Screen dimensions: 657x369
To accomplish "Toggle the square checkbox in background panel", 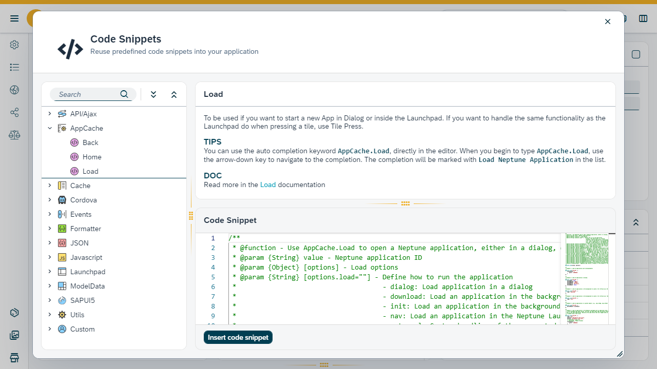I will (x=636, y=54).
